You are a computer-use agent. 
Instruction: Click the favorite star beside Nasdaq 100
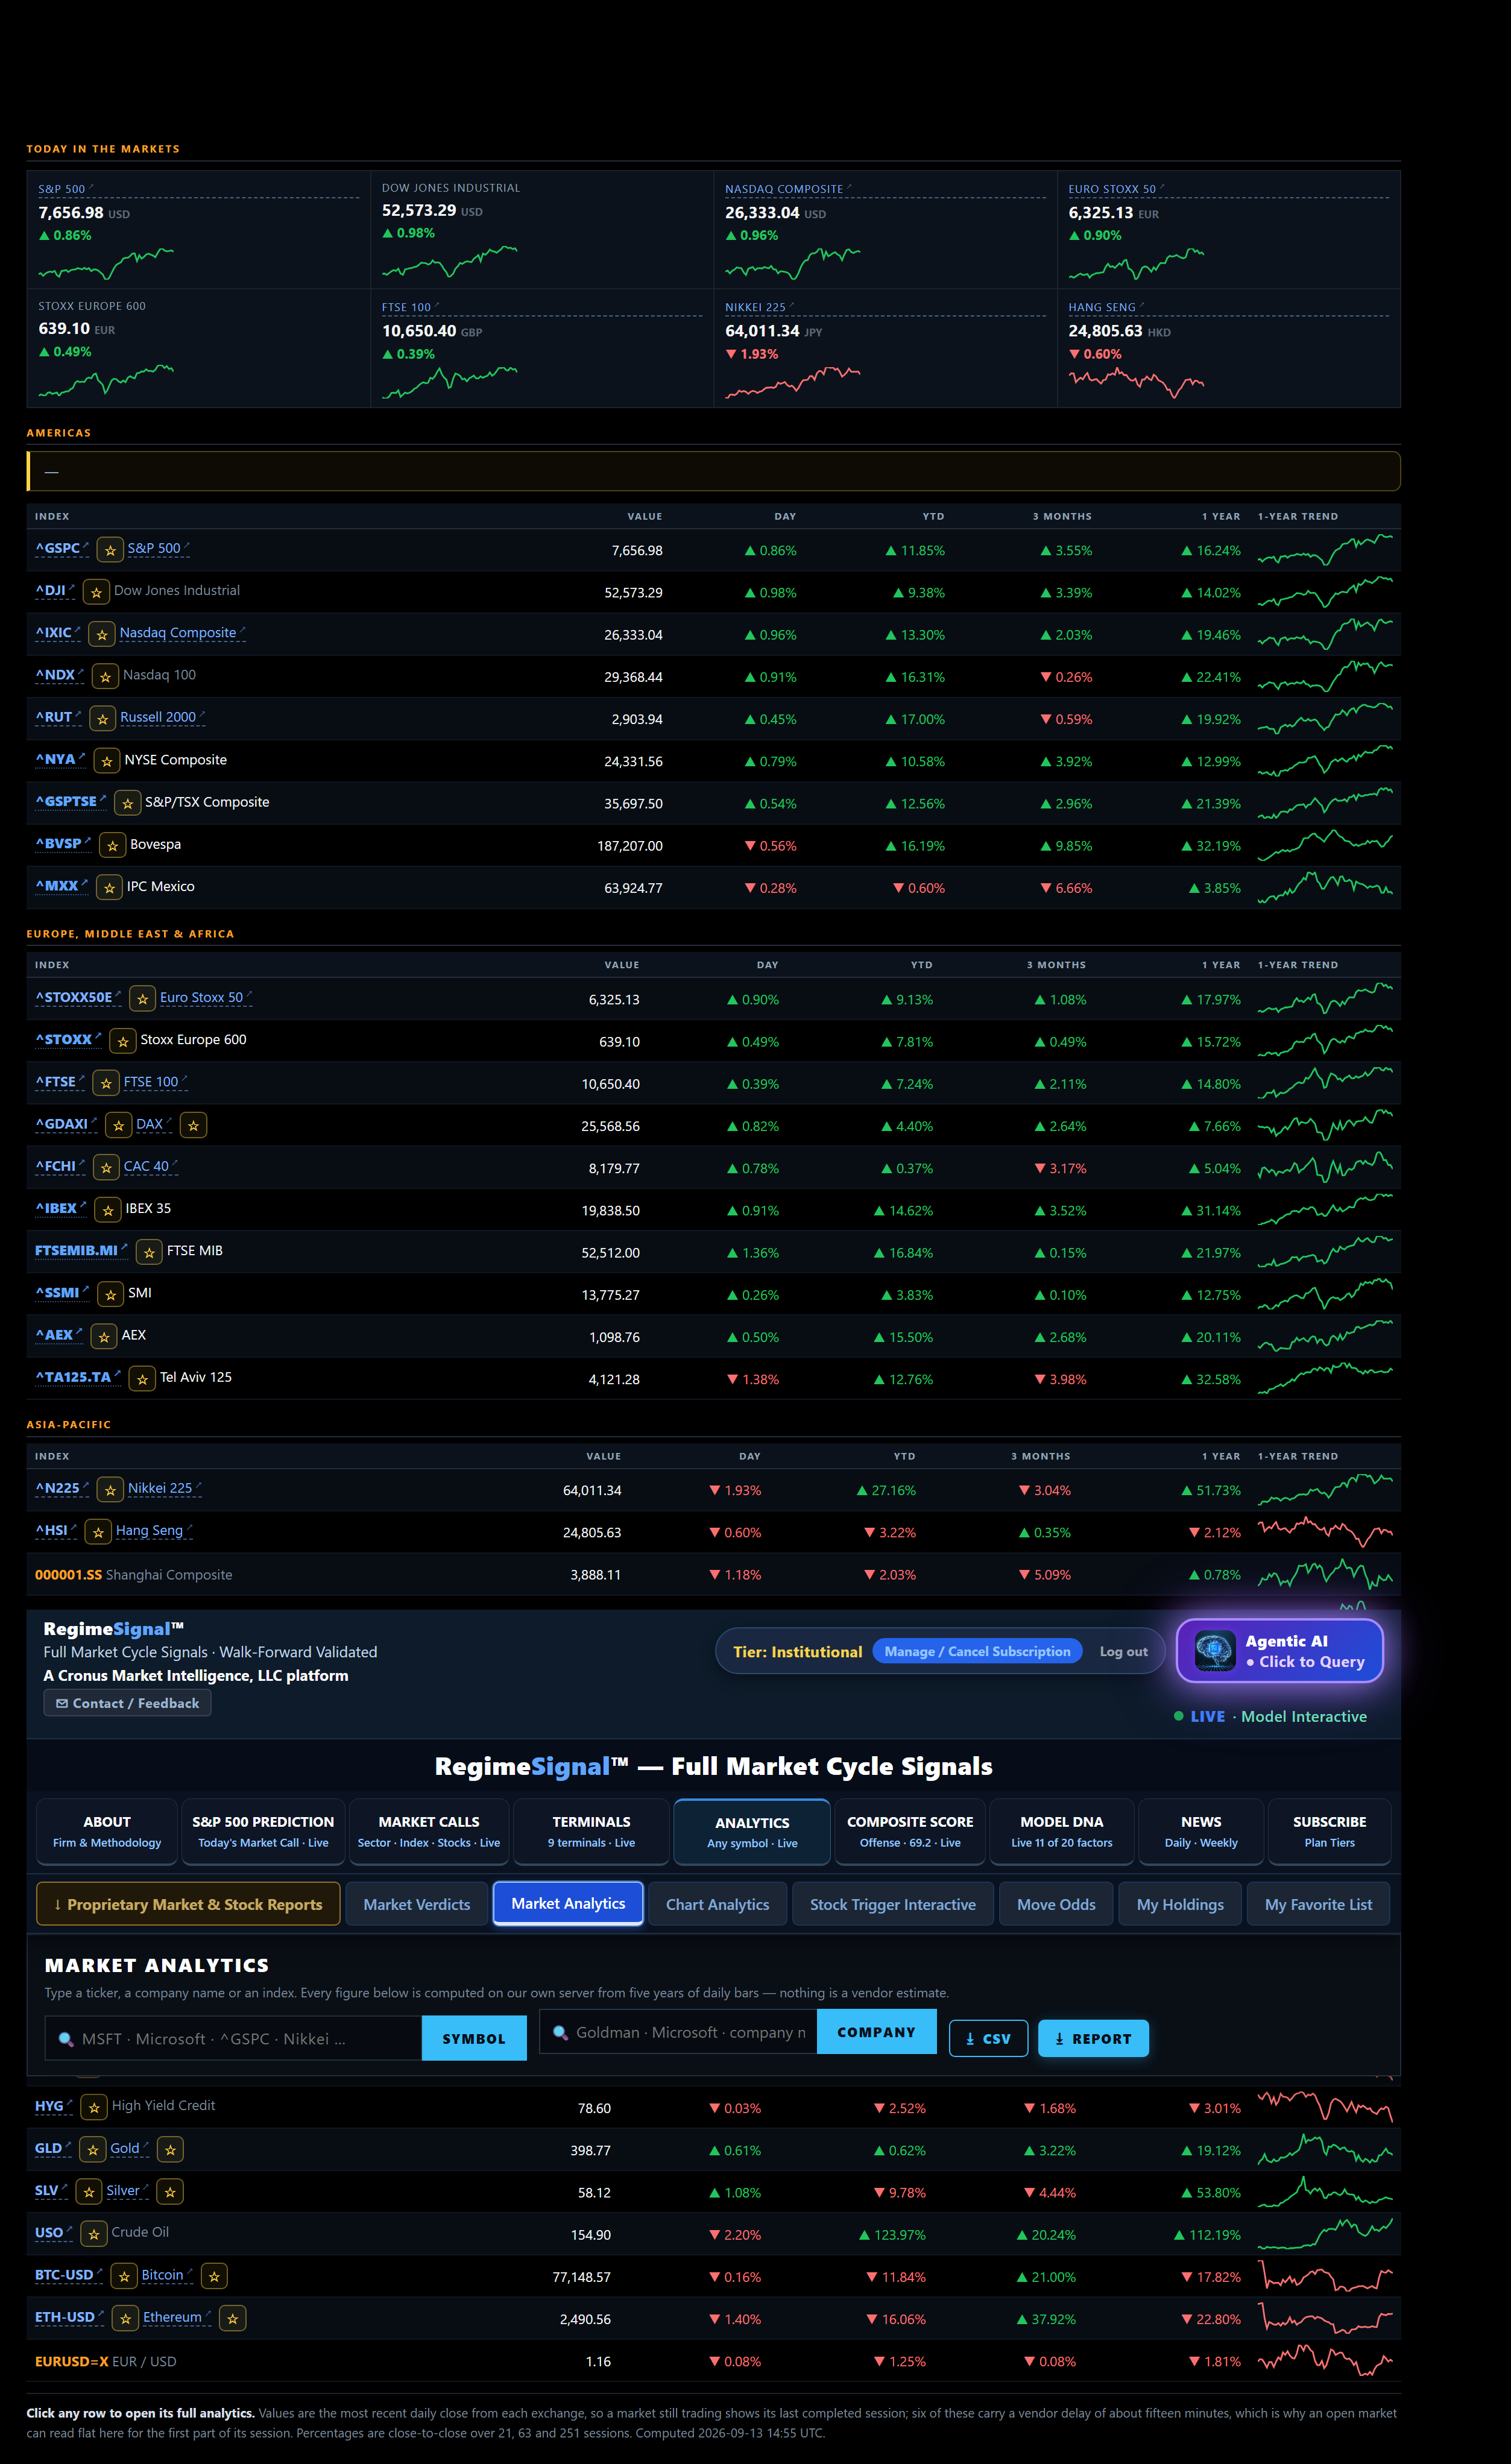coord(105,677)
